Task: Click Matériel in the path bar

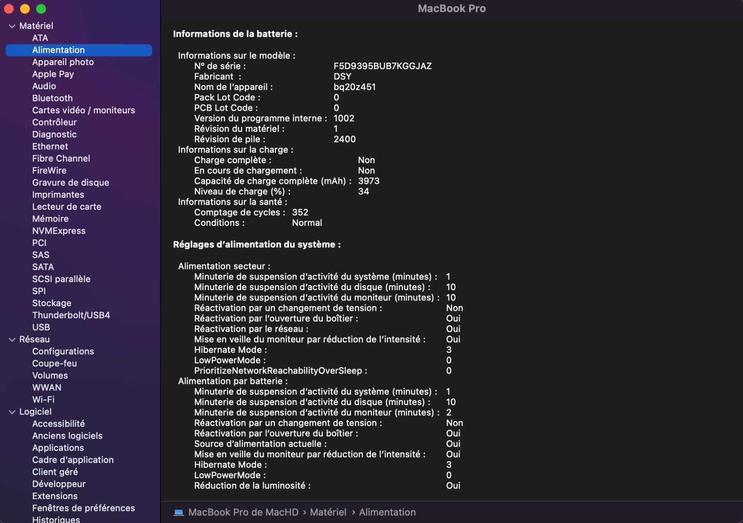Action: click(x=328, y=512)
